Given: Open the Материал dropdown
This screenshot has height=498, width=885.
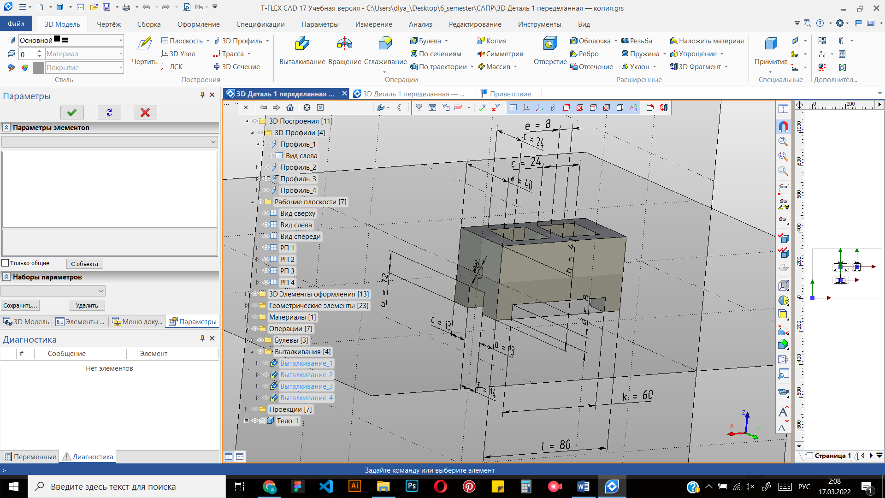Looking at the screenshot, I should click(x=121, y=54).
